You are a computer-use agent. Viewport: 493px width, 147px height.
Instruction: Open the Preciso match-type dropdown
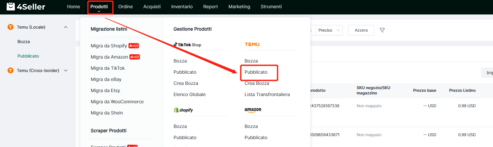tap(329, 30)
